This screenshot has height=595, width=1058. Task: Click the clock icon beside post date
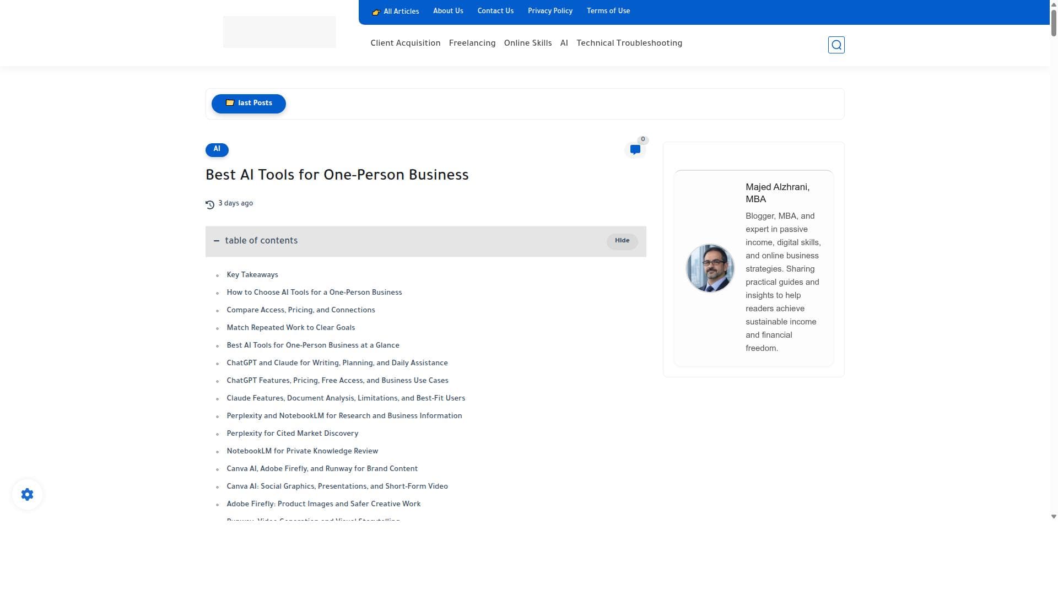click(210, 204)
